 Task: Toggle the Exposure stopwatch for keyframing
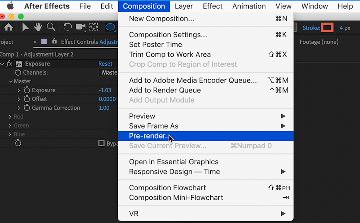click(x=27, y=90)
